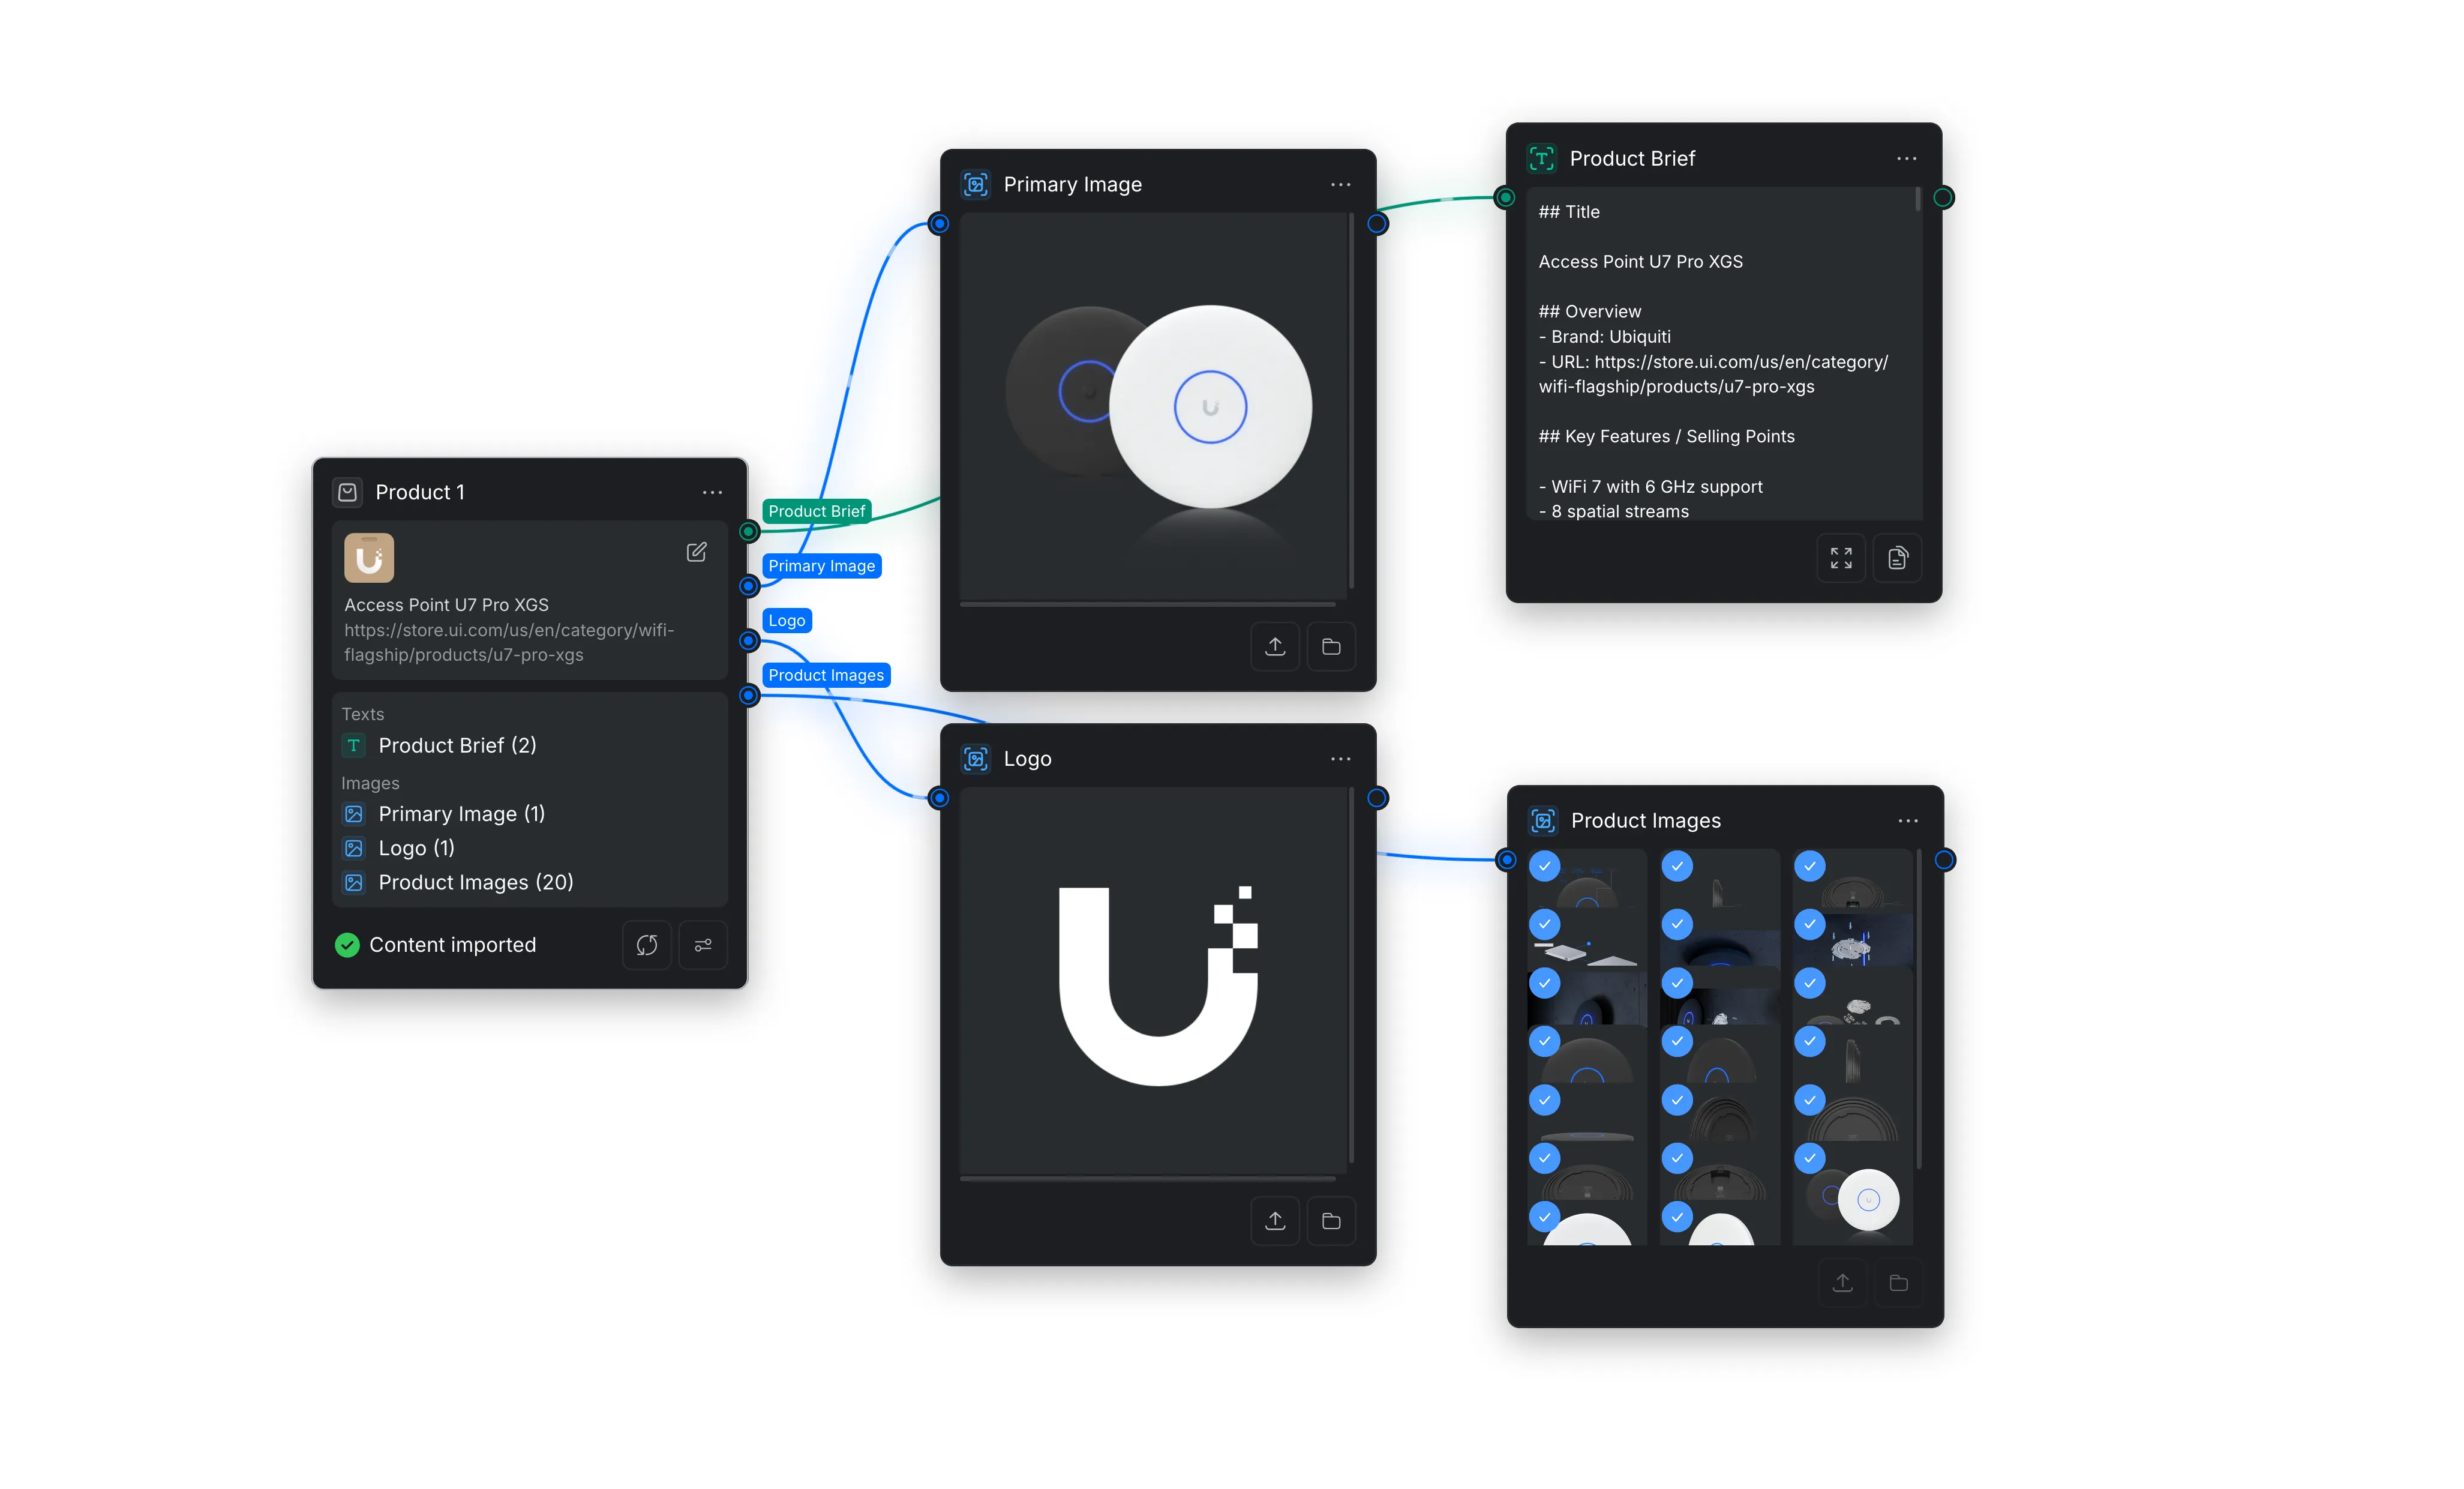
Task: Click the Product Images node input port
Action: tap(1506, 861)
